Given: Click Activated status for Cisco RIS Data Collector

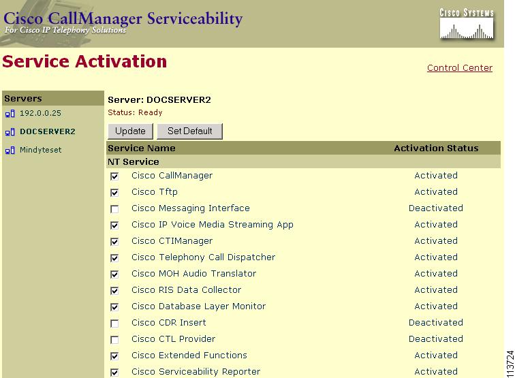Looking at the screenshot, I should point(436,290).
